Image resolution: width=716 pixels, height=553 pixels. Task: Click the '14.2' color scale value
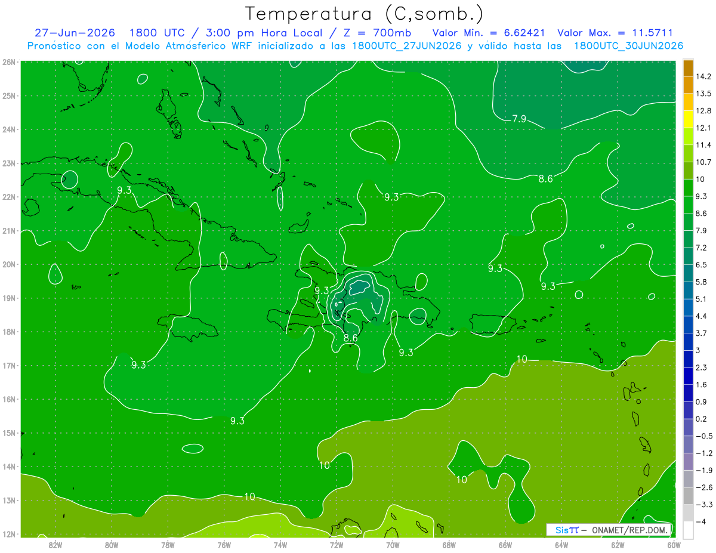(x=703, y=76)
